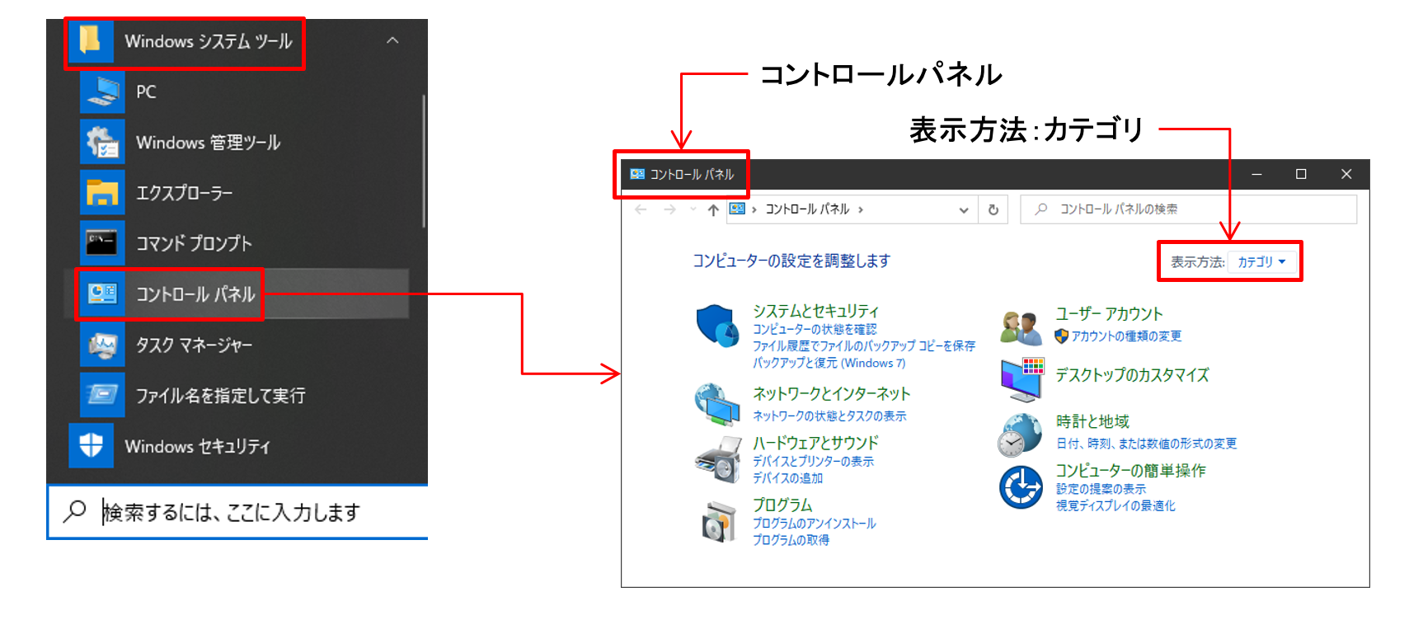Open プログラムのアンインストール link
This screenshot has height=620, width=1423.
(x=815, y=524)
